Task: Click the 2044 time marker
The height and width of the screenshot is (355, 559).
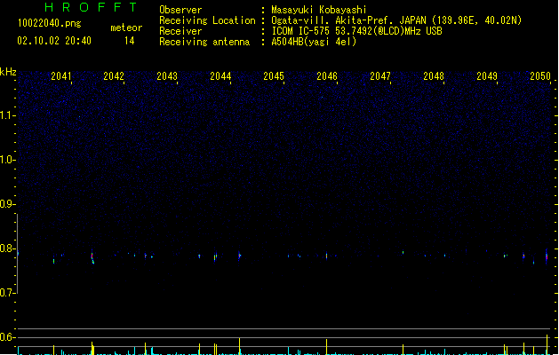Action: (x=220, y=76)
